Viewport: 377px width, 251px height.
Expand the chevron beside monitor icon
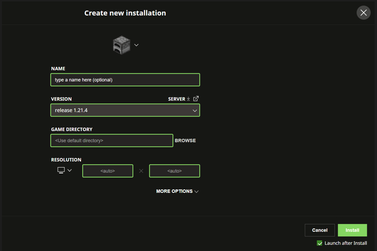point(70,171)
